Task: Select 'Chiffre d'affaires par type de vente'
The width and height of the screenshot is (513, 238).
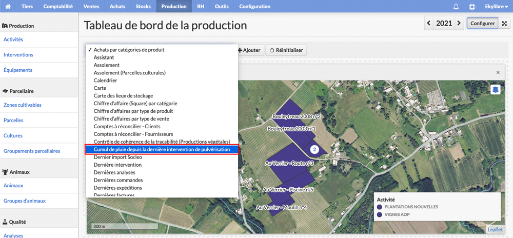Action: [162, 118]
